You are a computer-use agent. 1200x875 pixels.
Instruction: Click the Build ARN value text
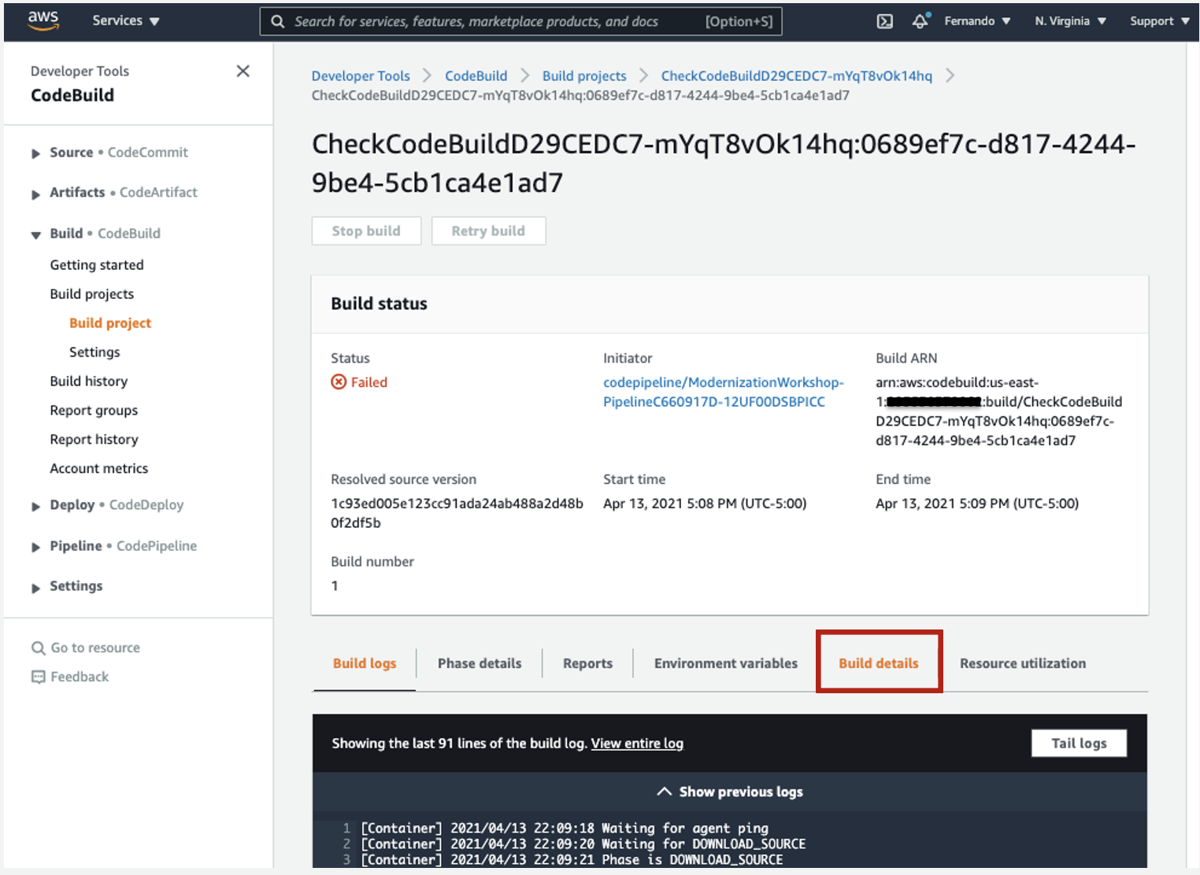coord(998,412)
